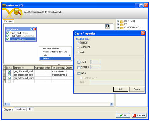Choose Uniao in the context menu
The image size is (150, 121).
pyautogui.click(x=55, y=55)
